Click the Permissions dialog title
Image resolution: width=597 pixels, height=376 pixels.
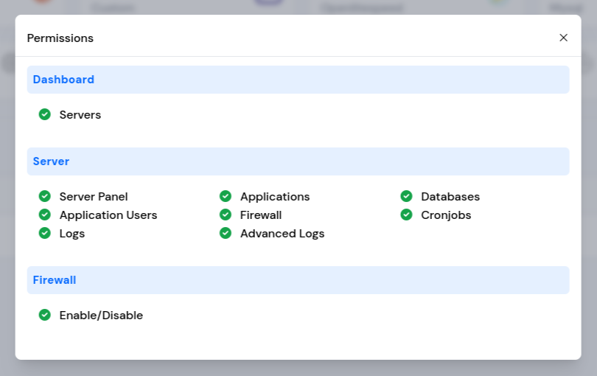click(60, 38)
